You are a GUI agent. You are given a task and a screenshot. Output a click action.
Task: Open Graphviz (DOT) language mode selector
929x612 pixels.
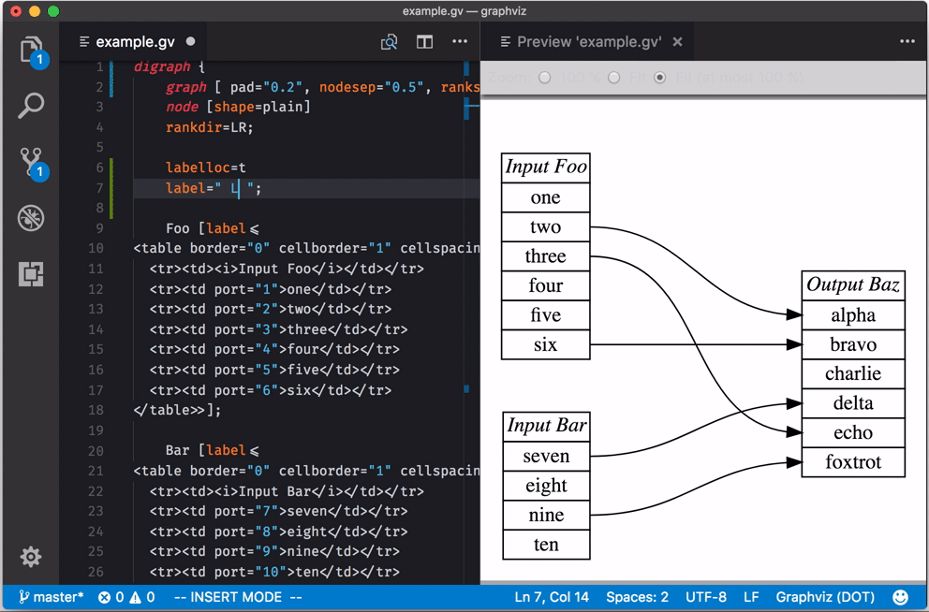(825, 597)
